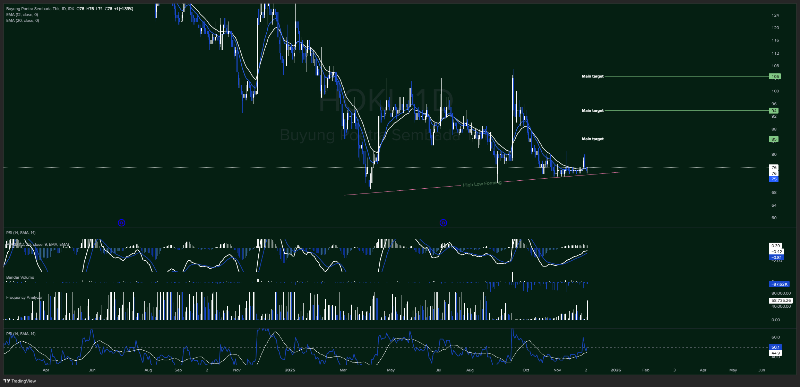Screen dimensions: 800x387
Task: Click the green 85 price target tag
Action: 774,139
